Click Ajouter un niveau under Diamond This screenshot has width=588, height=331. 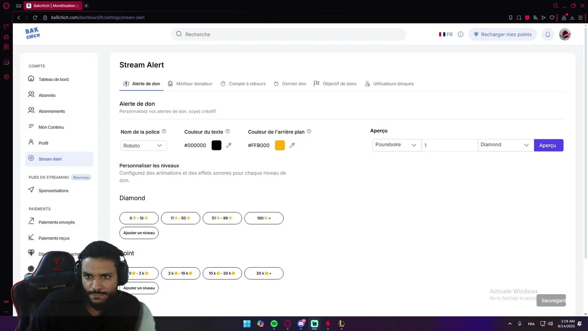tap(139, 233)
